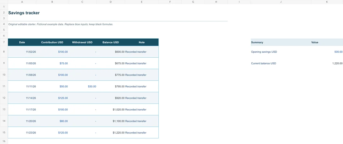Screen dimensions: 343x144
Task: Select the $1,220.00 balance cell in table
Action: coord(111,133)
